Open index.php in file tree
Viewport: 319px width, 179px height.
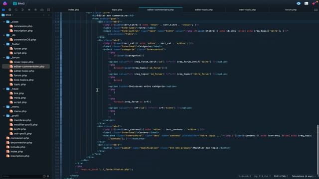(14, 151)
